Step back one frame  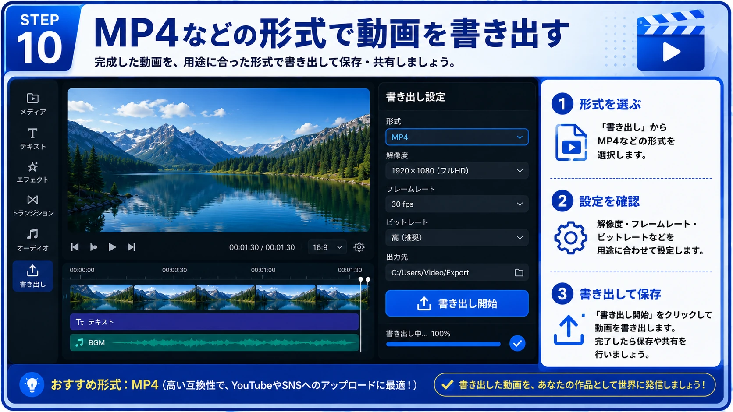coord(93,247)
